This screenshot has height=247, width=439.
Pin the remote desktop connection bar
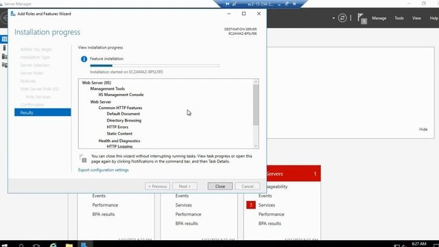pyautogui.click(x=227, y=4)
